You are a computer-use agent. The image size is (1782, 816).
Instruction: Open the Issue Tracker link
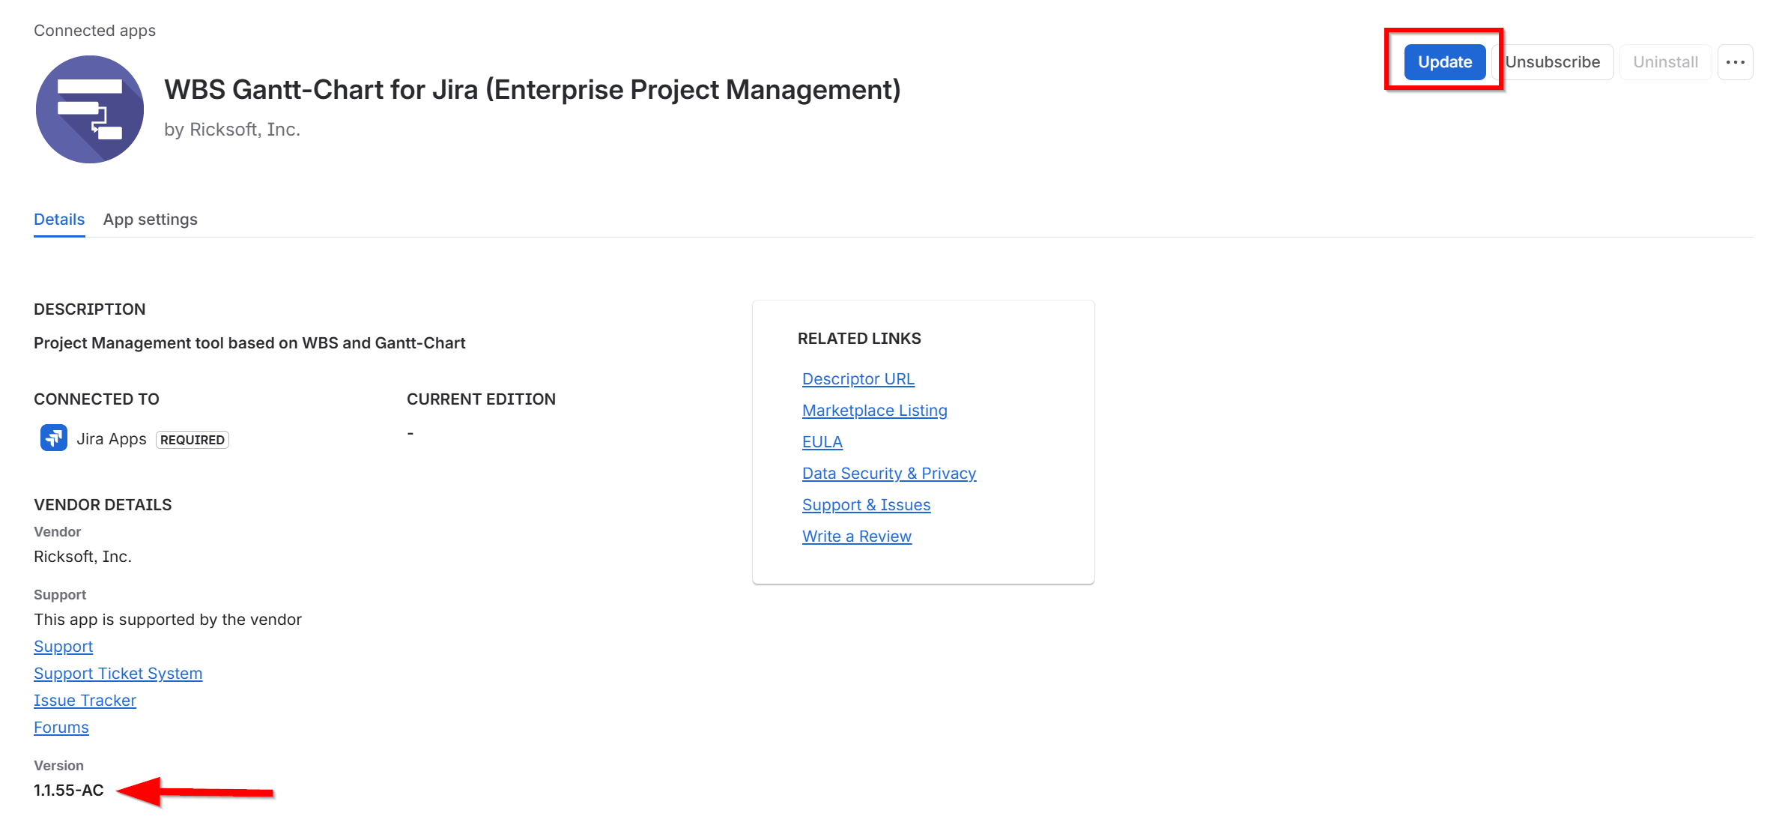click(85, 701)
